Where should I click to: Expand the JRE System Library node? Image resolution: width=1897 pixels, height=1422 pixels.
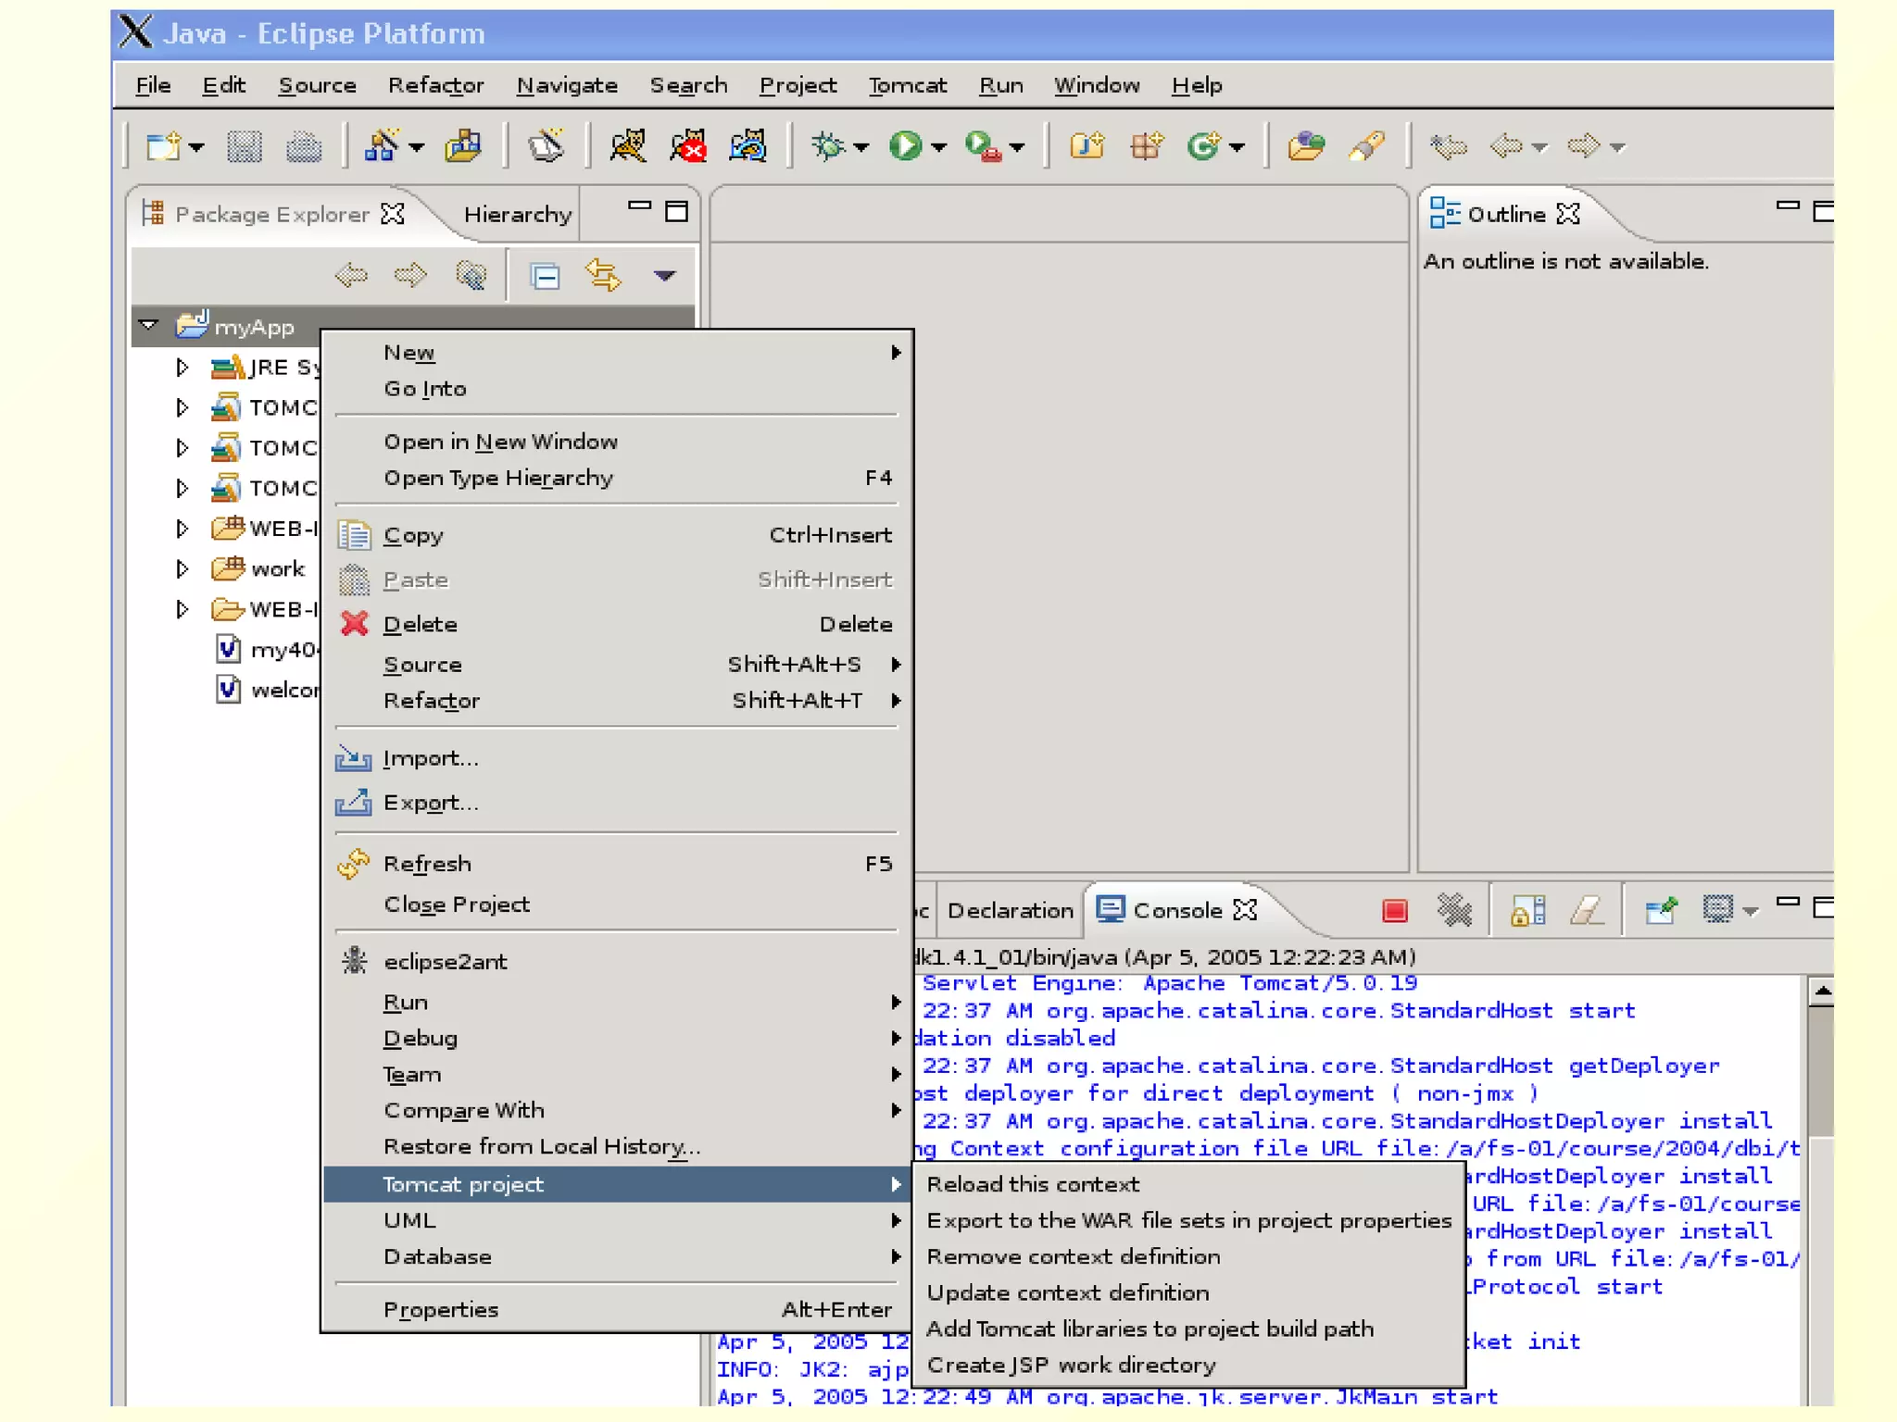[182, 368]
